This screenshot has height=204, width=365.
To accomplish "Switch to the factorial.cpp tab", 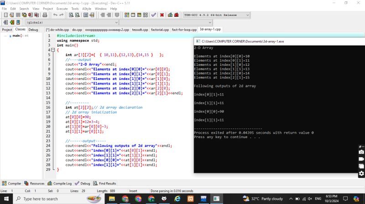I will coord(160,30).
